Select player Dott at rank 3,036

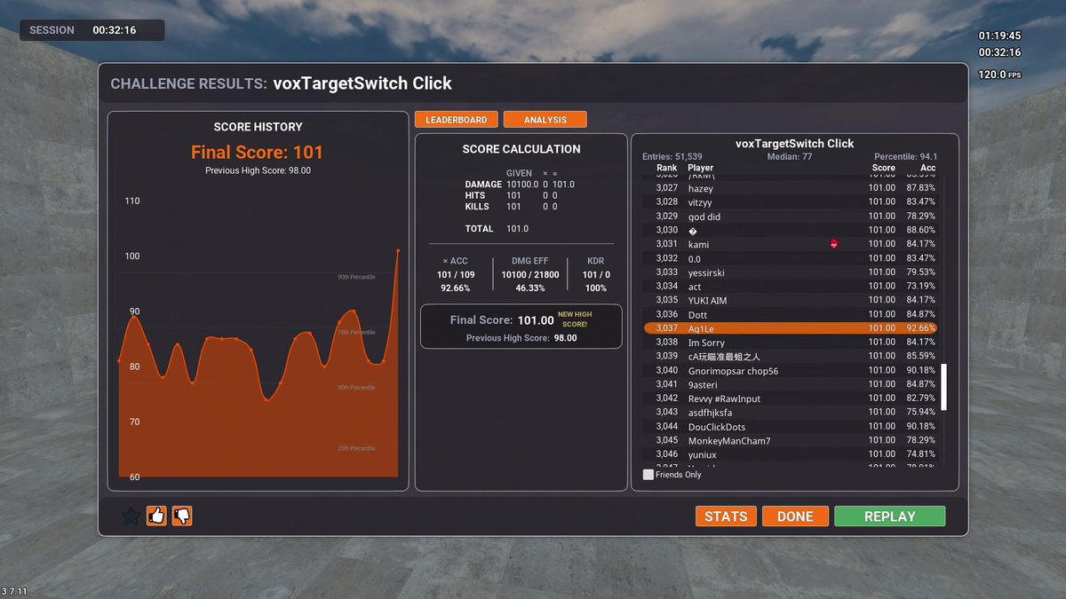(x=791, y=314)
